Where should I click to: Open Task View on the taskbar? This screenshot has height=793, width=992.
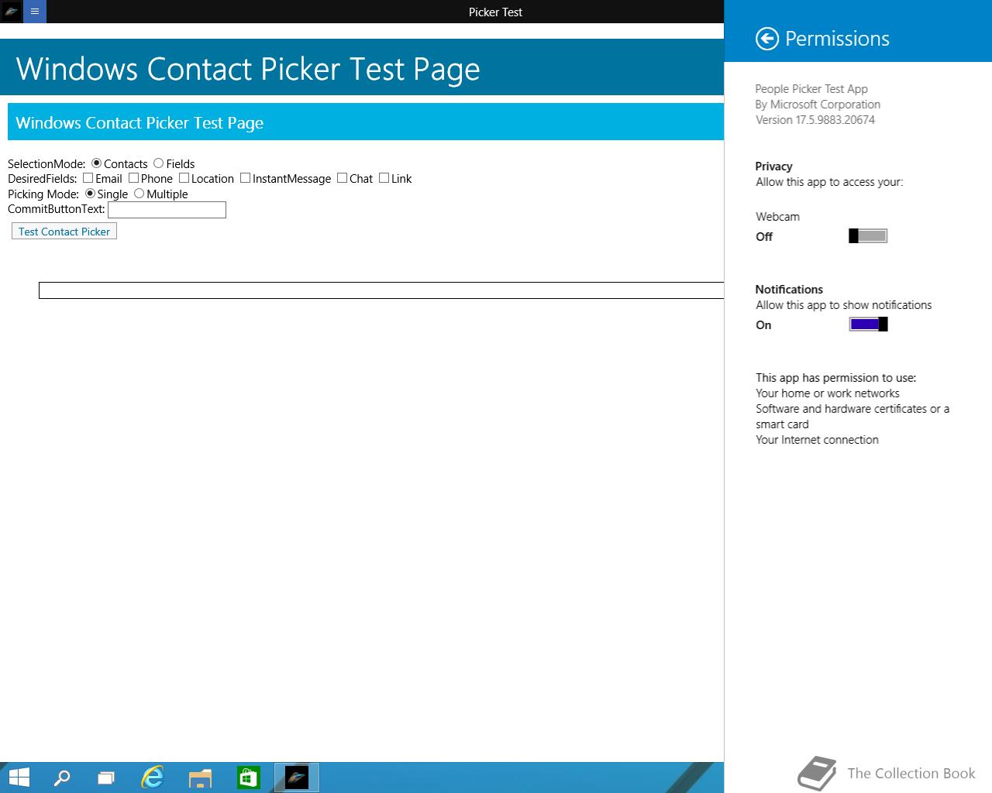pyautogui.click(x=106, y=778)
